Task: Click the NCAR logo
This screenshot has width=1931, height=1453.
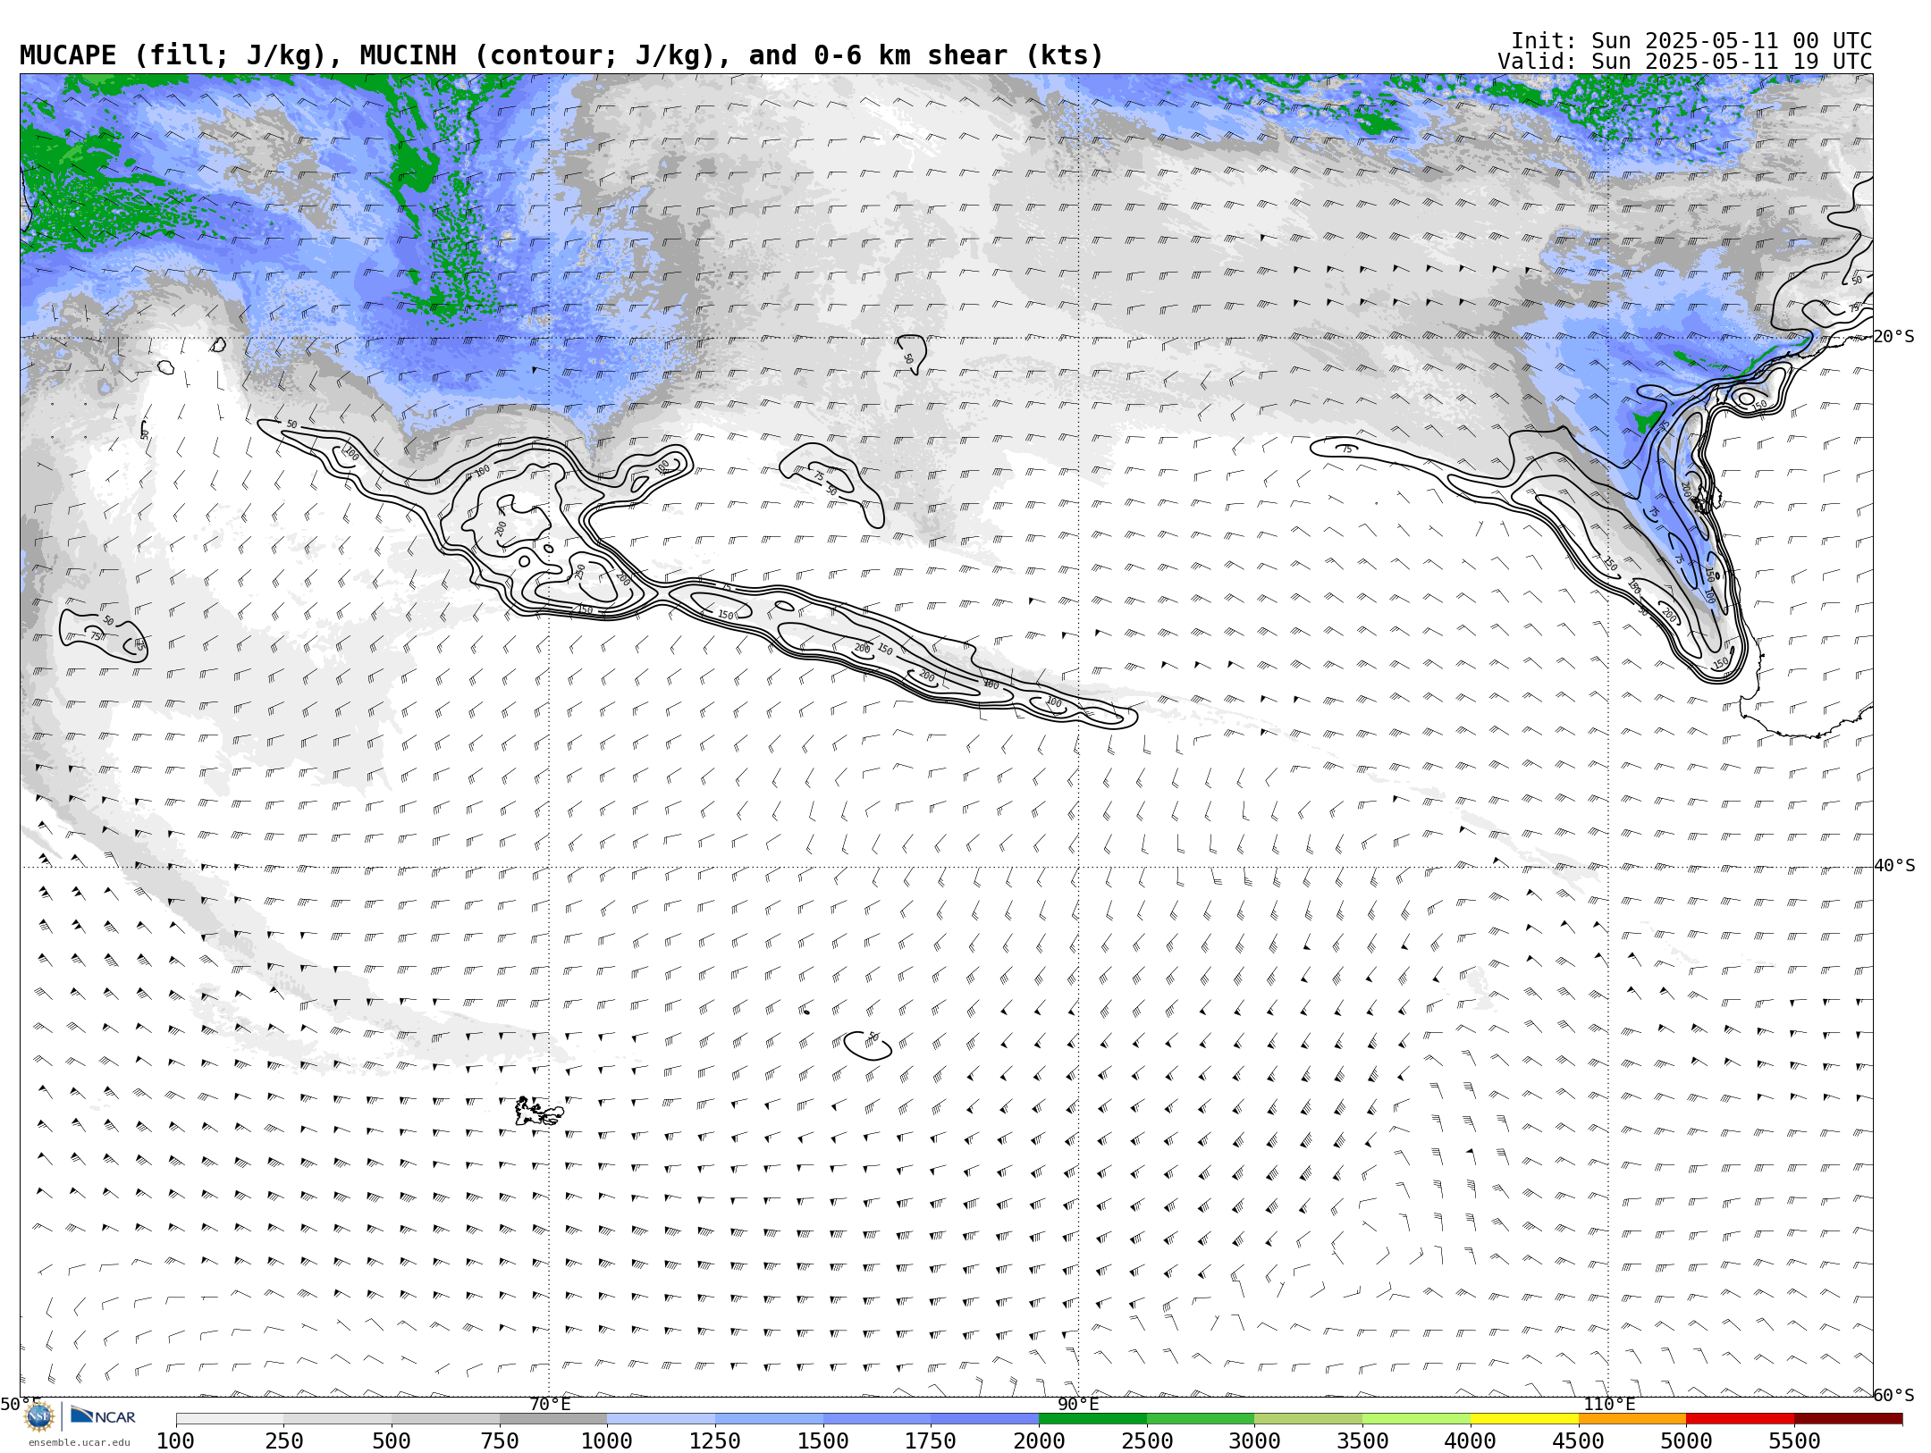Action: click(103, 1415)
